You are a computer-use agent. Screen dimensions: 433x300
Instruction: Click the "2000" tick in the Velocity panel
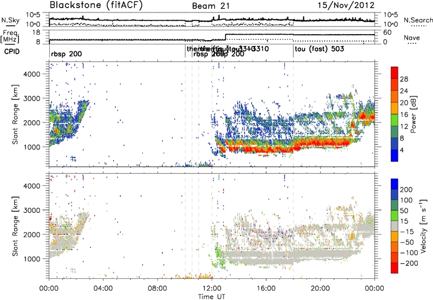click(x=32, y=234)
